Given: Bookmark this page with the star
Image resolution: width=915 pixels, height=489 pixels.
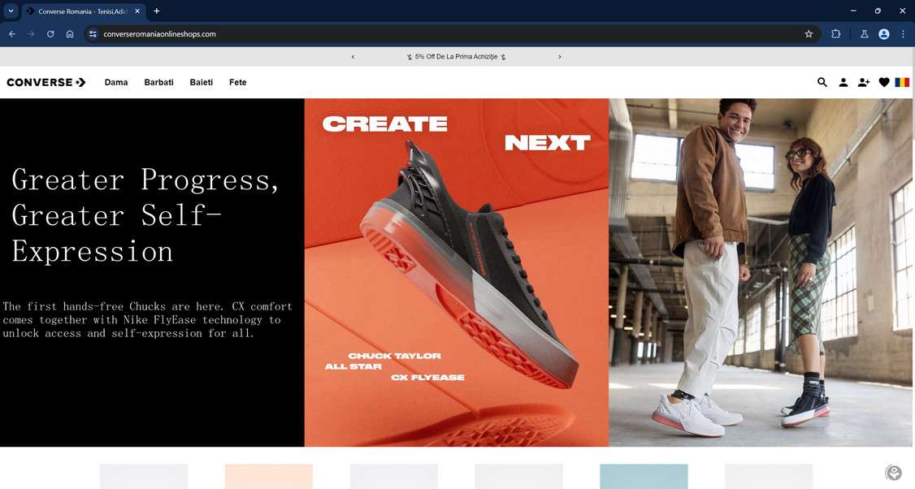Looking at the screenshot, I should [x=809, y=34].
